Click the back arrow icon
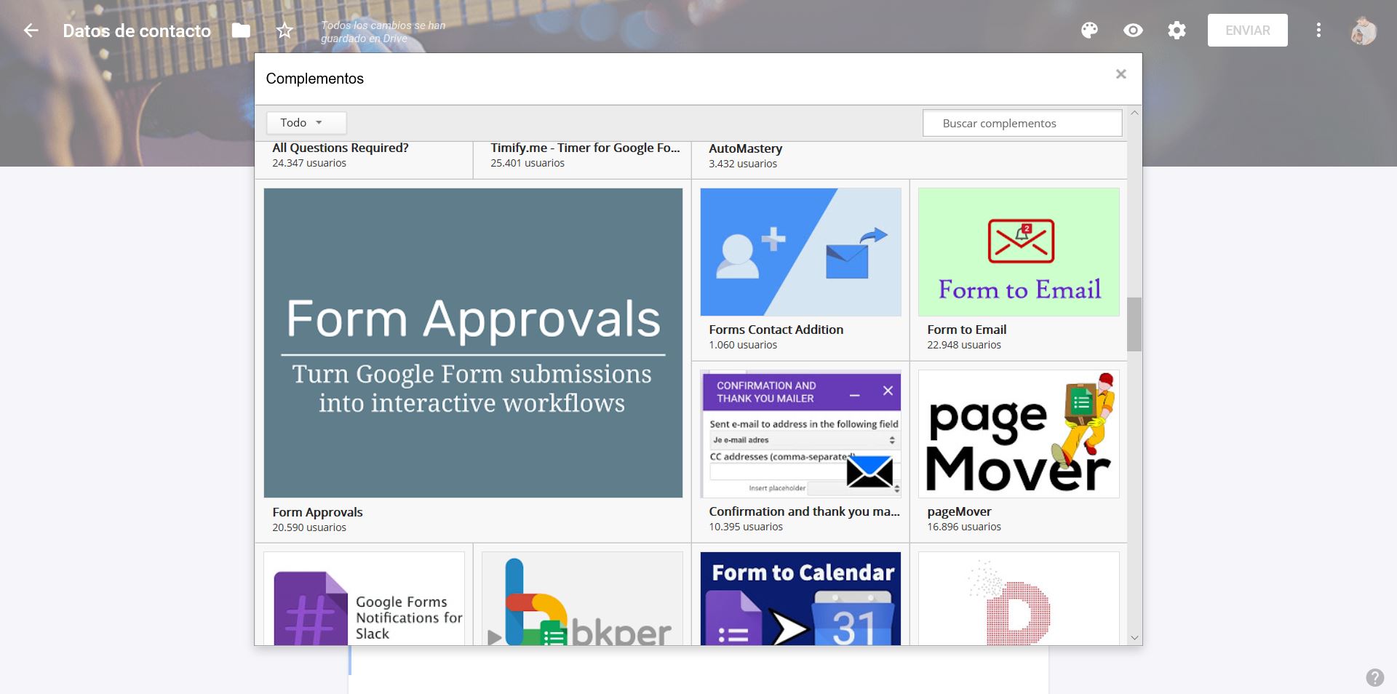This screenshot has width=1397, height=694. point(31,31)
